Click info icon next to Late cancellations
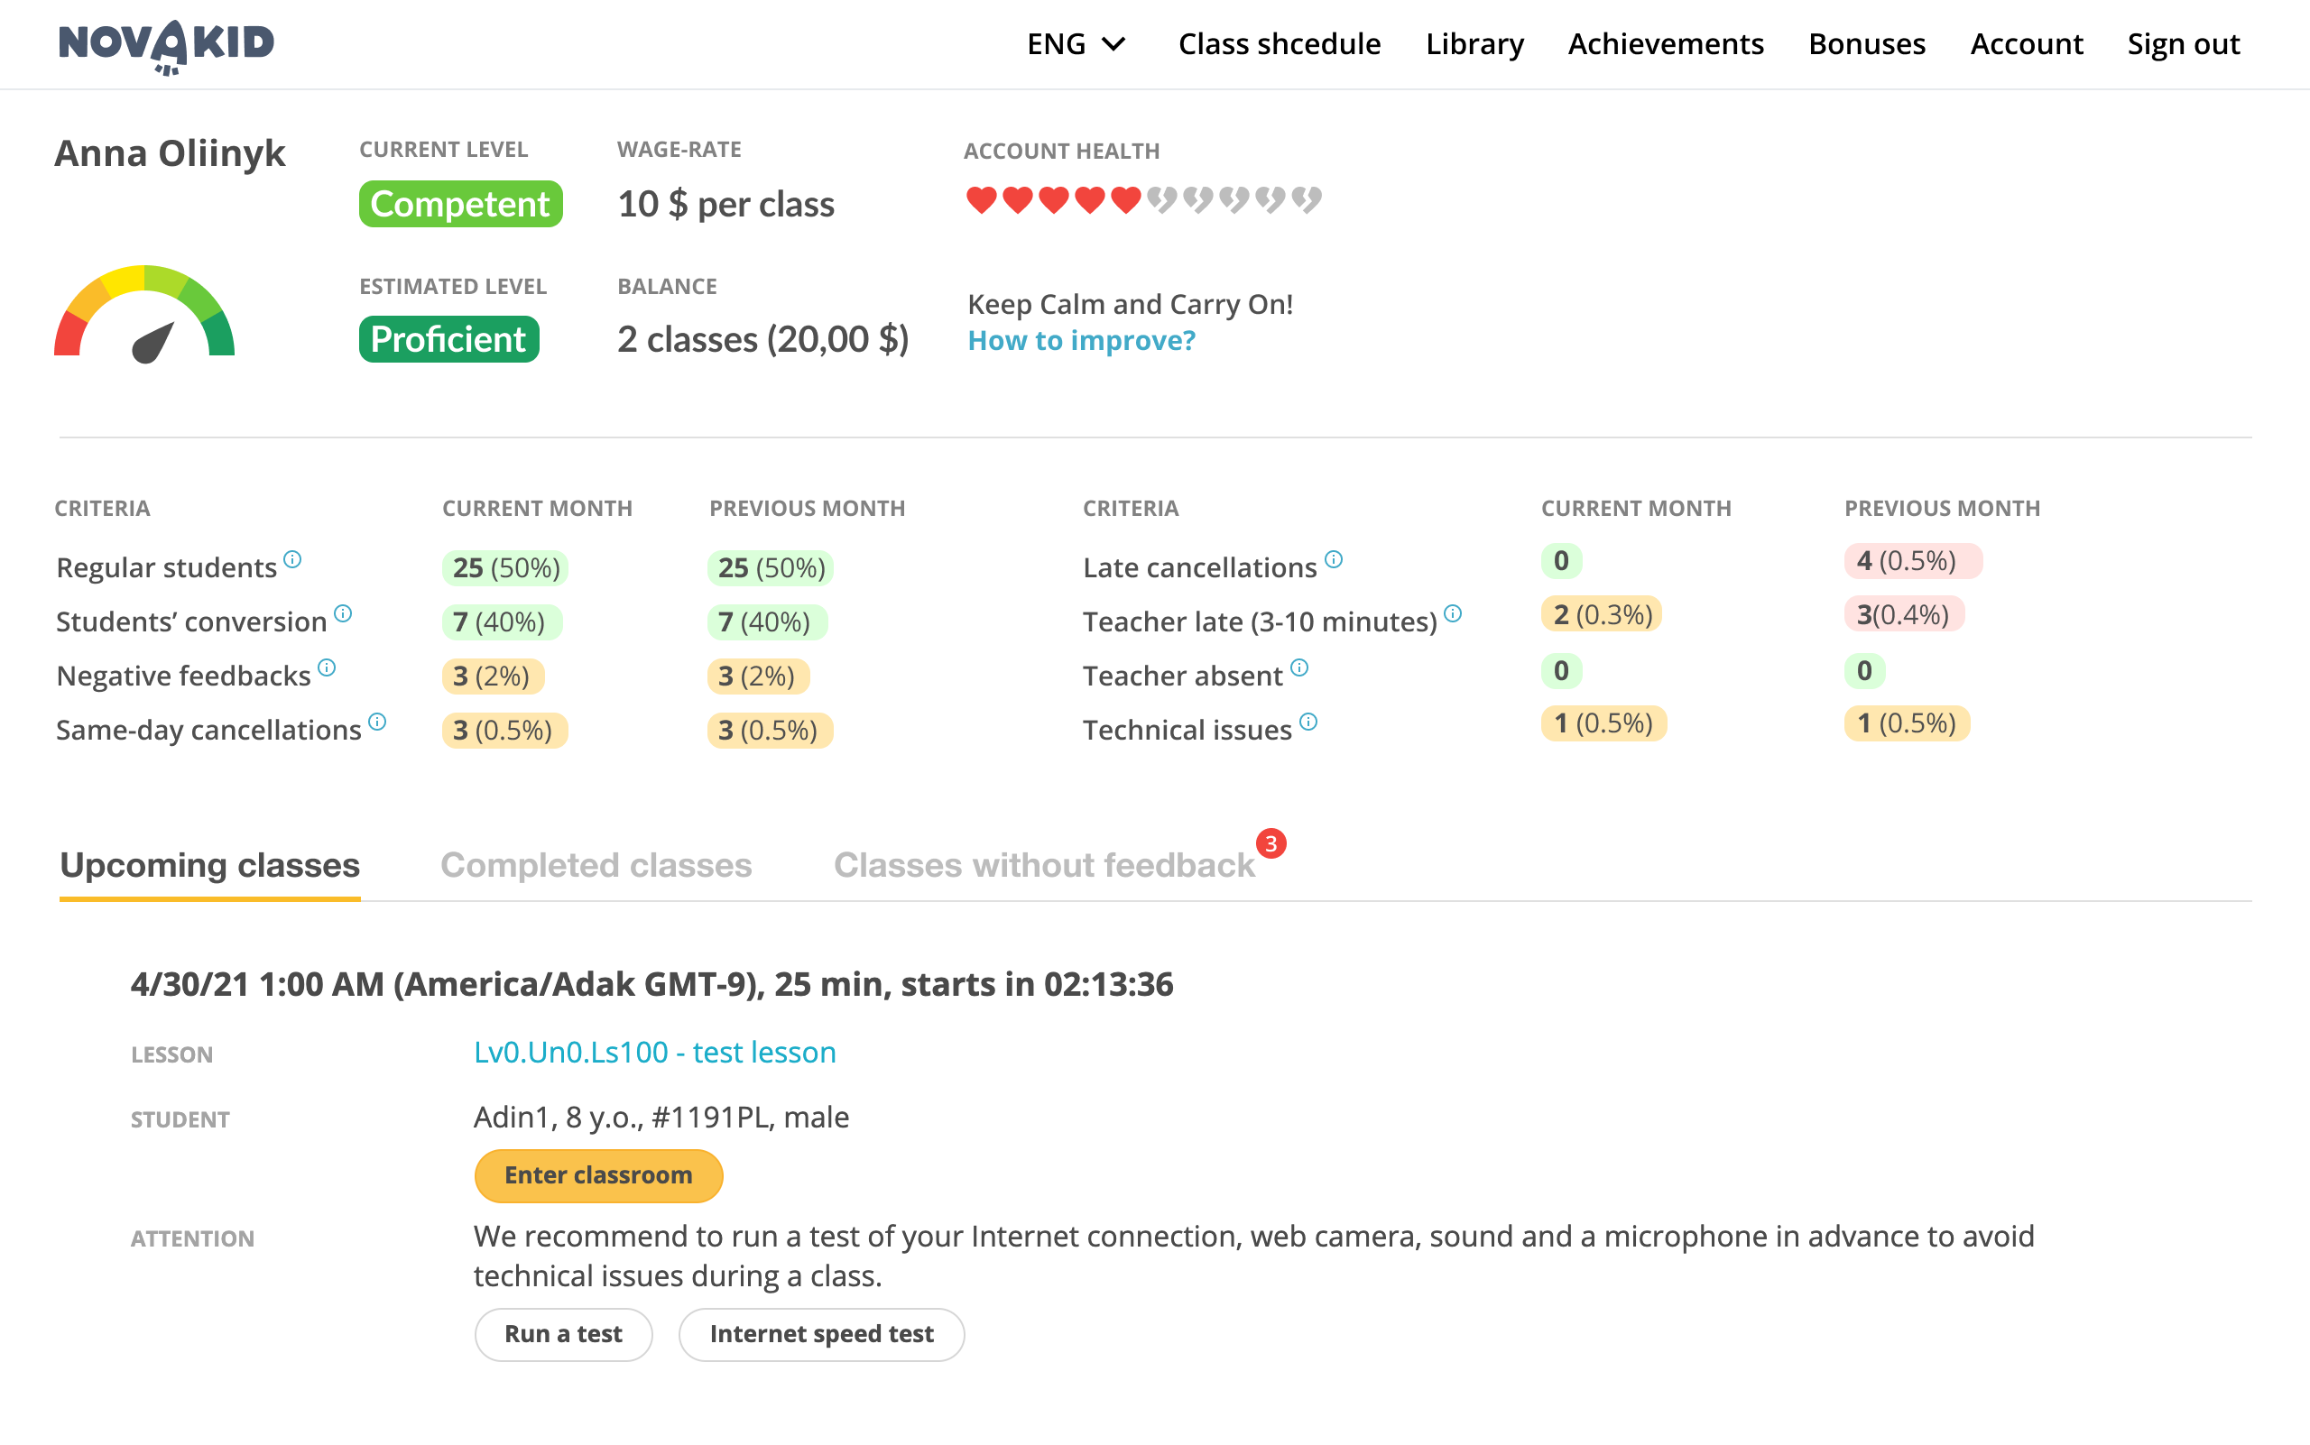 coord(1334,559)
